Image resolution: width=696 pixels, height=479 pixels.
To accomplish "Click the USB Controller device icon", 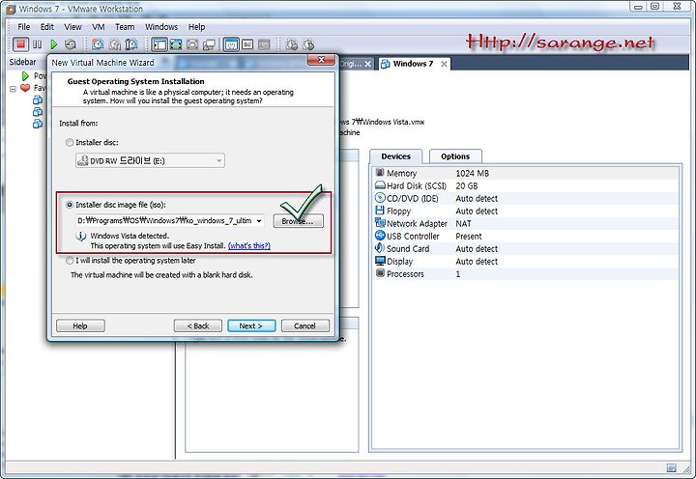I will coord(380,236).
